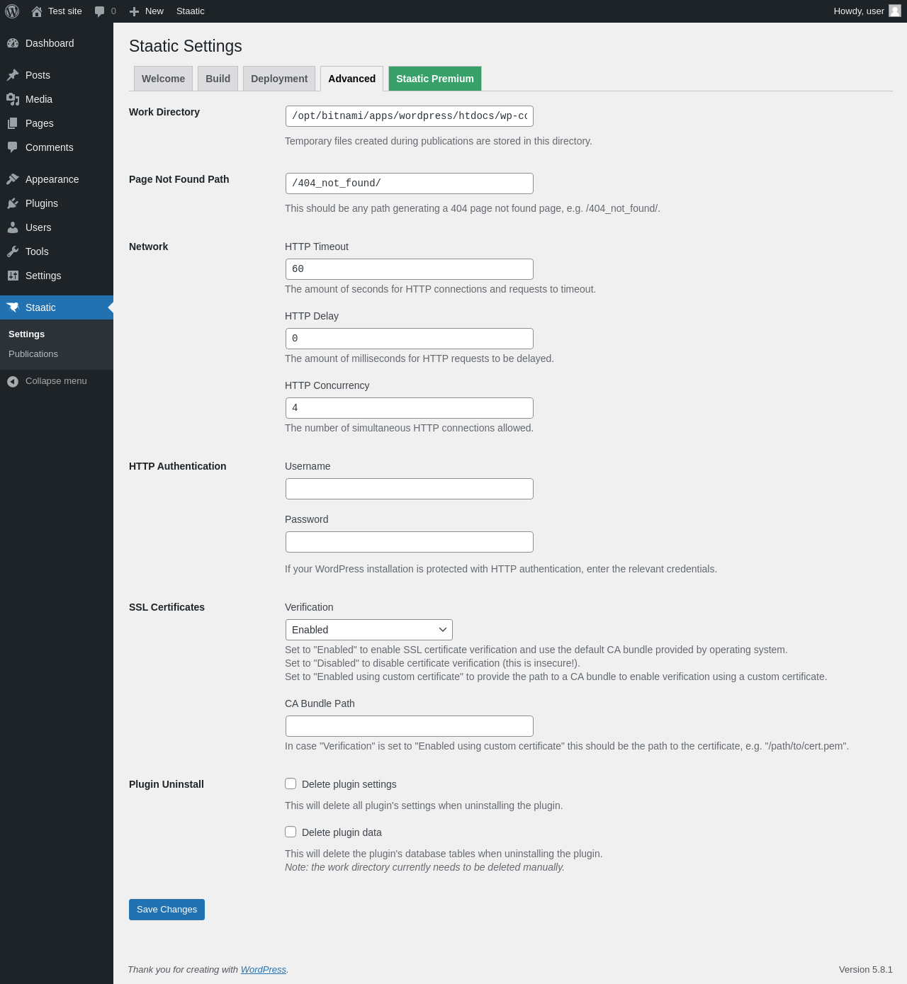The image size is (907, 984).
Task: Click the HTTP Timeout field
Action: (x=410, y=269)
